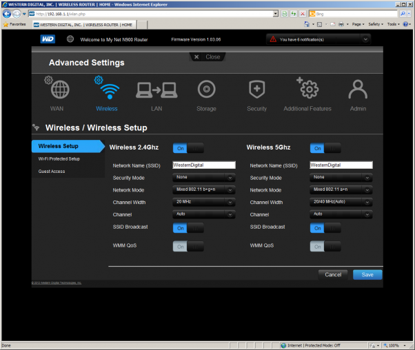
Task: Open 2.4Ghz Security Mode dropdown
Action: click(204, 177)
